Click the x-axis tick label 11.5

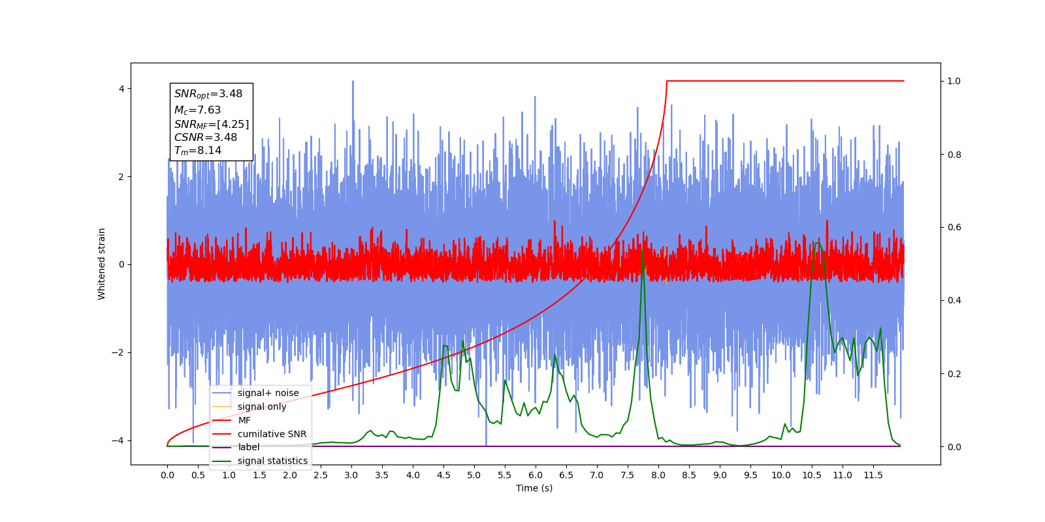click(x=873, y=475)
